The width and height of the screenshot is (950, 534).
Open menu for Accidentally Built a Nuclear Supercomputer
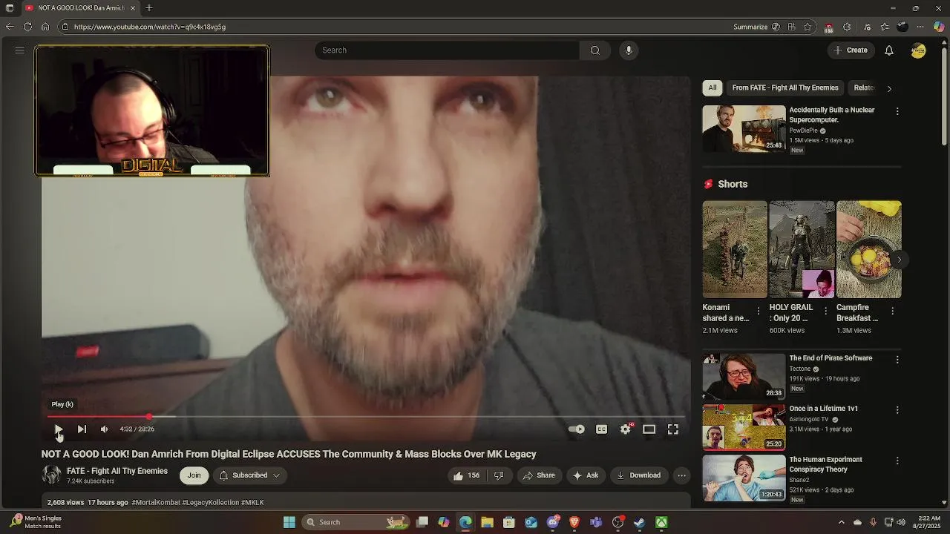tap(897, 111)
